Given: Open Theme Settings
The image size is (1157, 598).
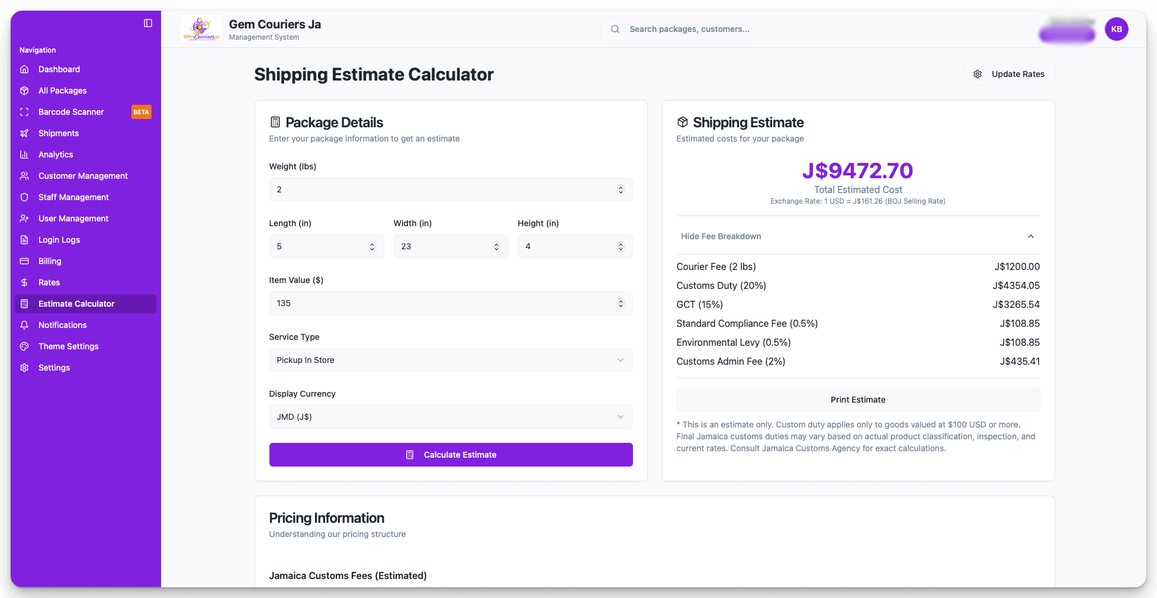Looking at the screenshot, I should (x=68, y=346).
